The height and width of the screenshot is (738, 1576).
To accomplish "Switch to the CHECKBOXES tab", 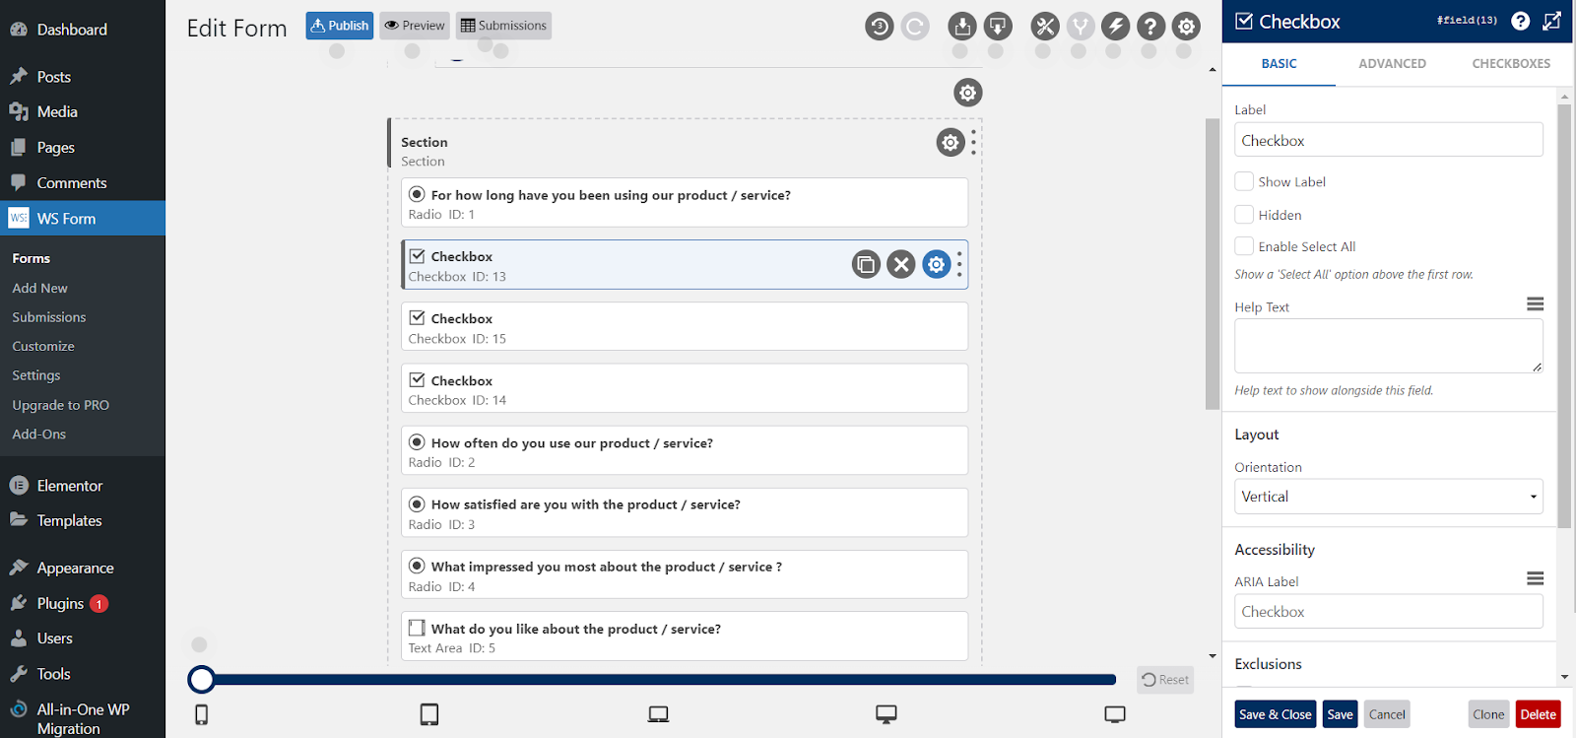I will (x=1511, y=64).
